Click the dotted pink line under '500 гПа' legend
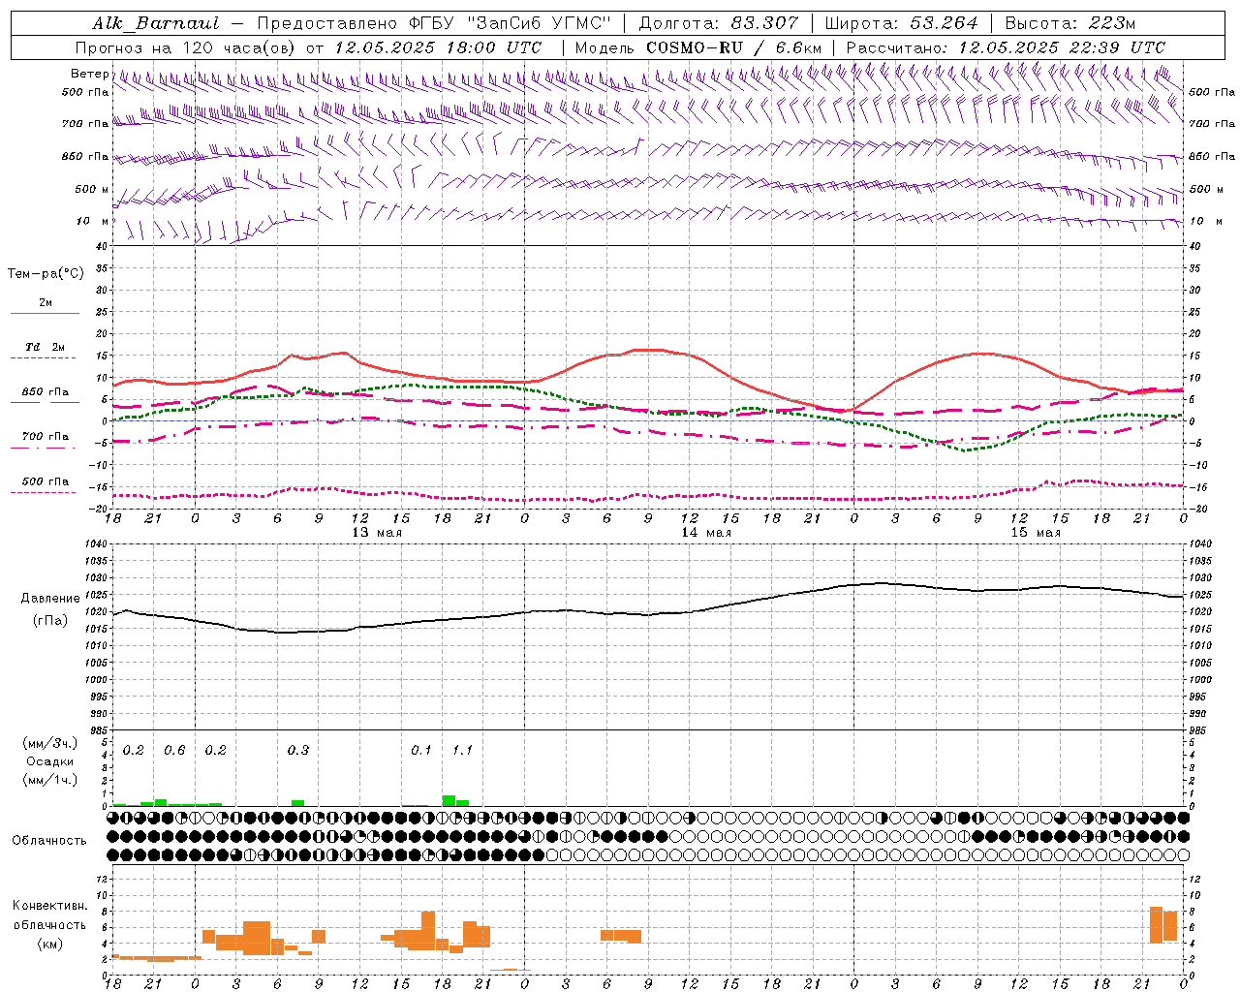Viewport: 1240px width, 992px height. 44,492
